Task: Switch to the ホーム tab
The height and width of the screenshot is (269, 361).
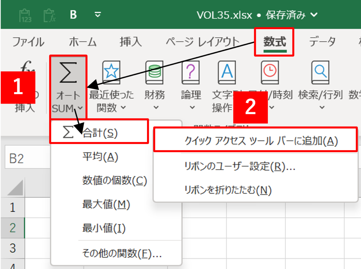Action: click(83, 43)
